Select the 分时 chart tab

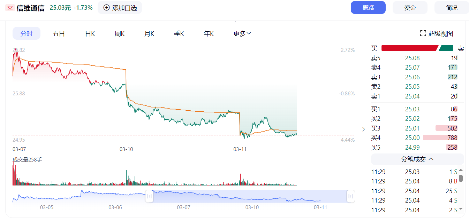pyautogui.click(x=26, y=33)
